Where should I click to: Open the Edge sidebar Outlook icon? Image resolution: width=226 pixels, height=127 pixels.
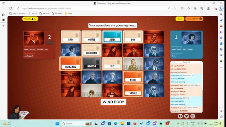(221, 43)
